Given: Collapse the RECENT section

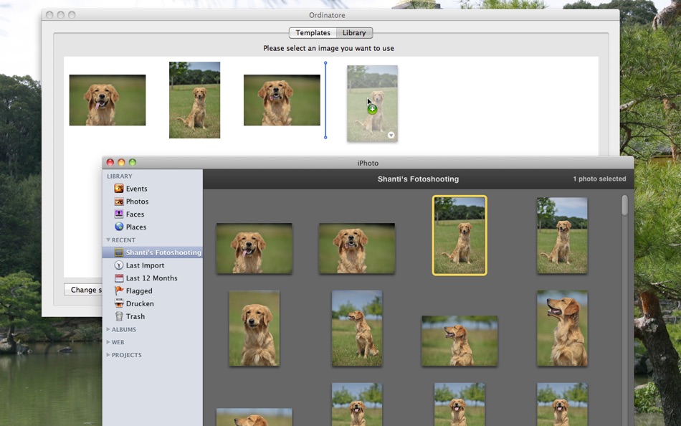Looking at the screenshot, I should (108, 240).
